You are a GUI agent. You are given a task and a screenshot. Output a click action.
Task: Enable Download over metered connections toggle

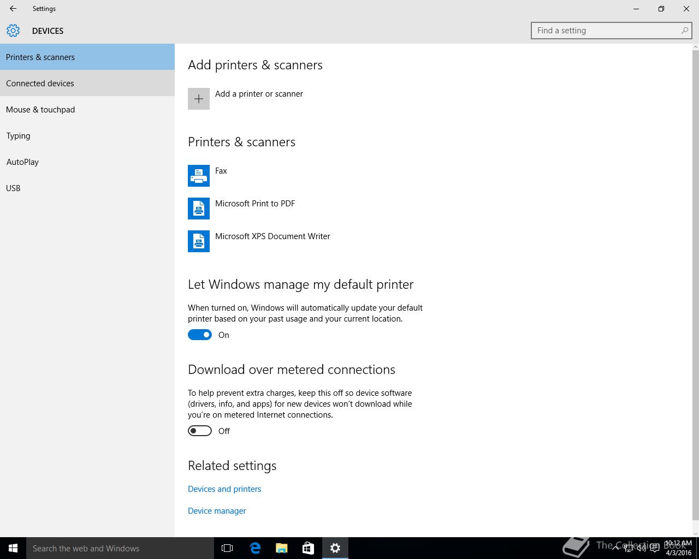coord(200,431)
